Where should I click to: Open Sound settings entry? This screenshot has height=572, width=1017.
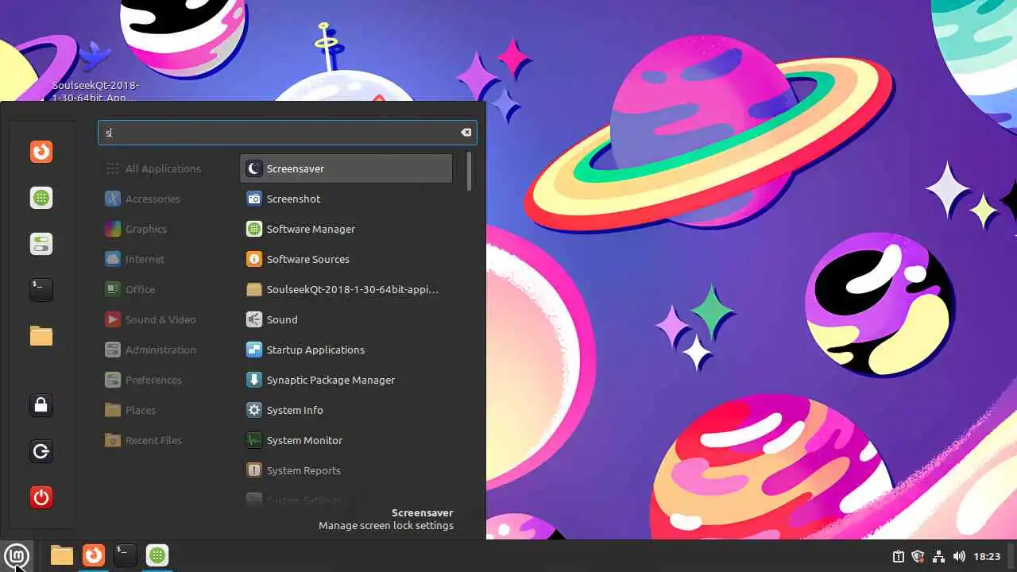[346, 319]
